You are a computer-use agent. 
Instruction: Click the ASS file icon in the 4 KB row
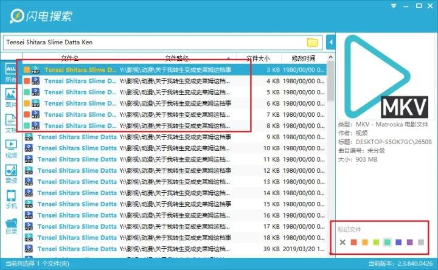pos(35,81)
